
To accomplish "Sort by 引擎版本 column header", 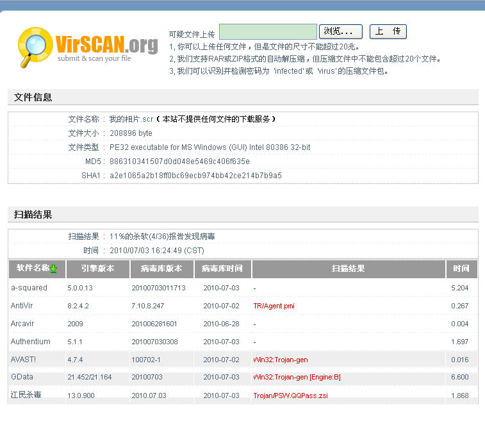I will (x=97, y=269).
